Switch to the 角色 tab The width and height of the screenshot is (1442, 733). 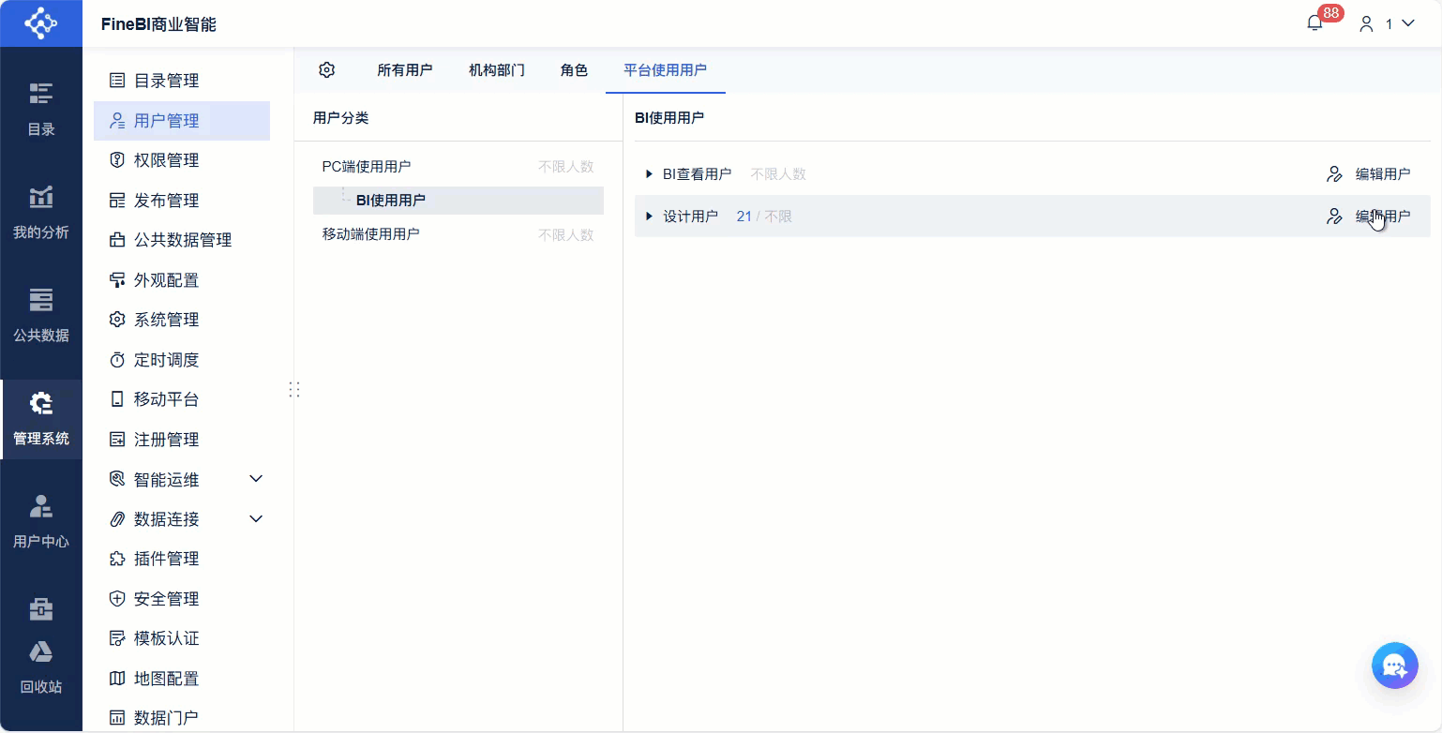coord(574,70)
